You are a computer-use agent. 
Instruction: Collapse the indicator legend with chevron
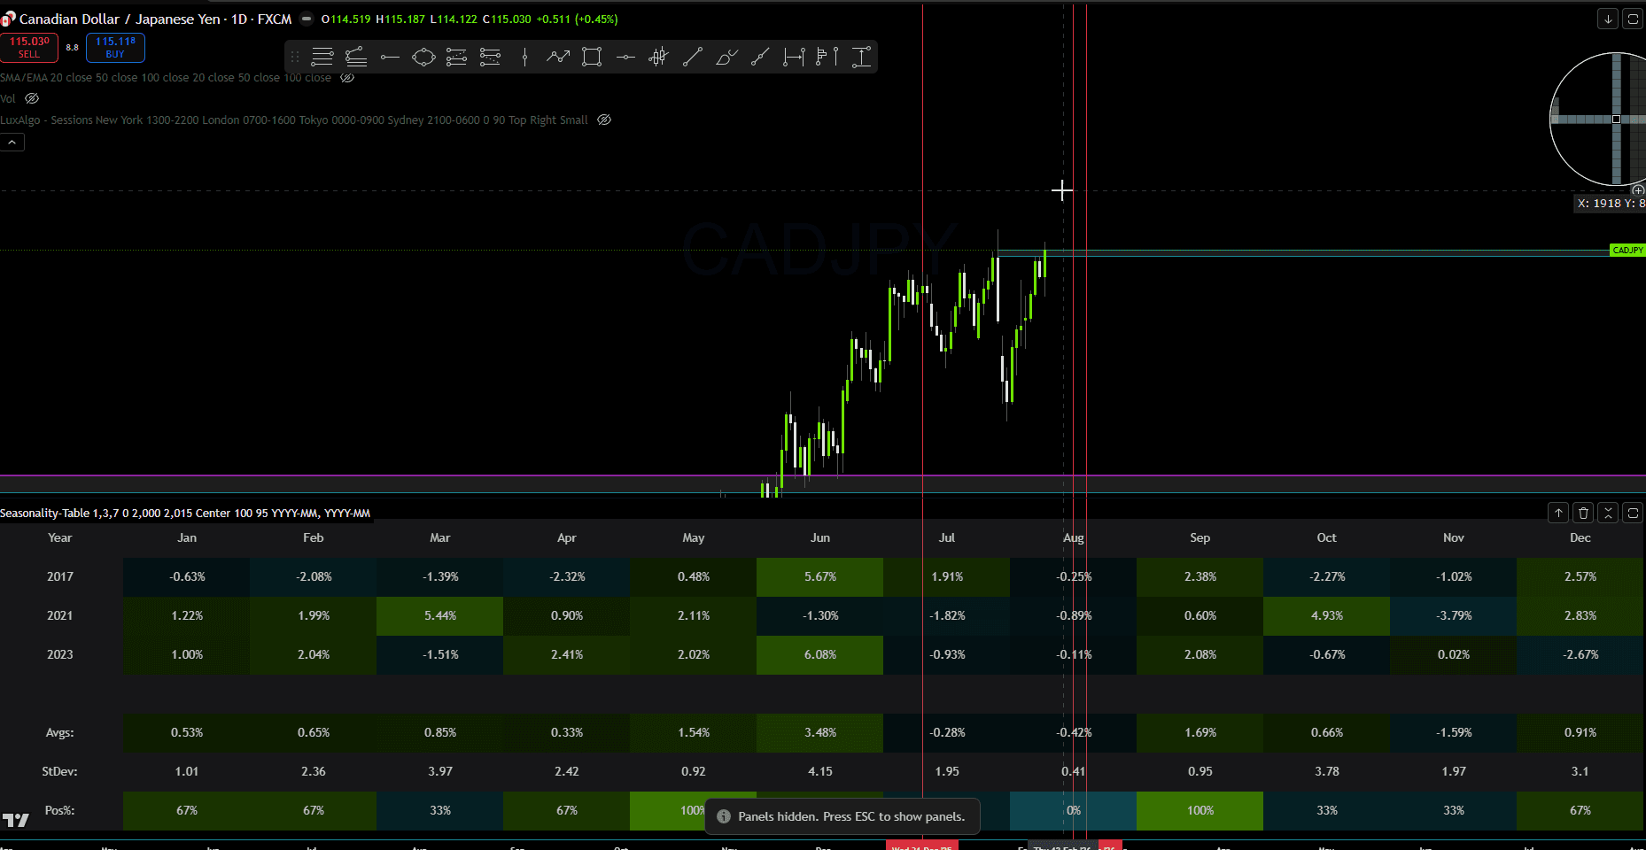[12, 142]
